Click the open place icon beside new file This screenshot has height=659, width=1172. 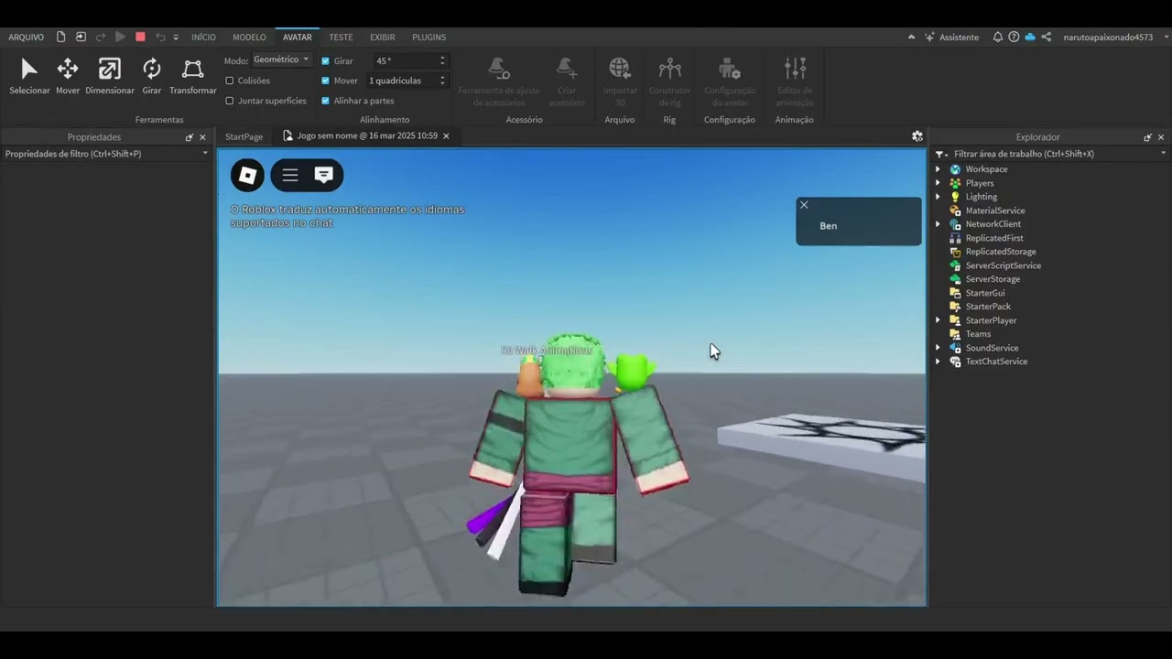(81, 37)
